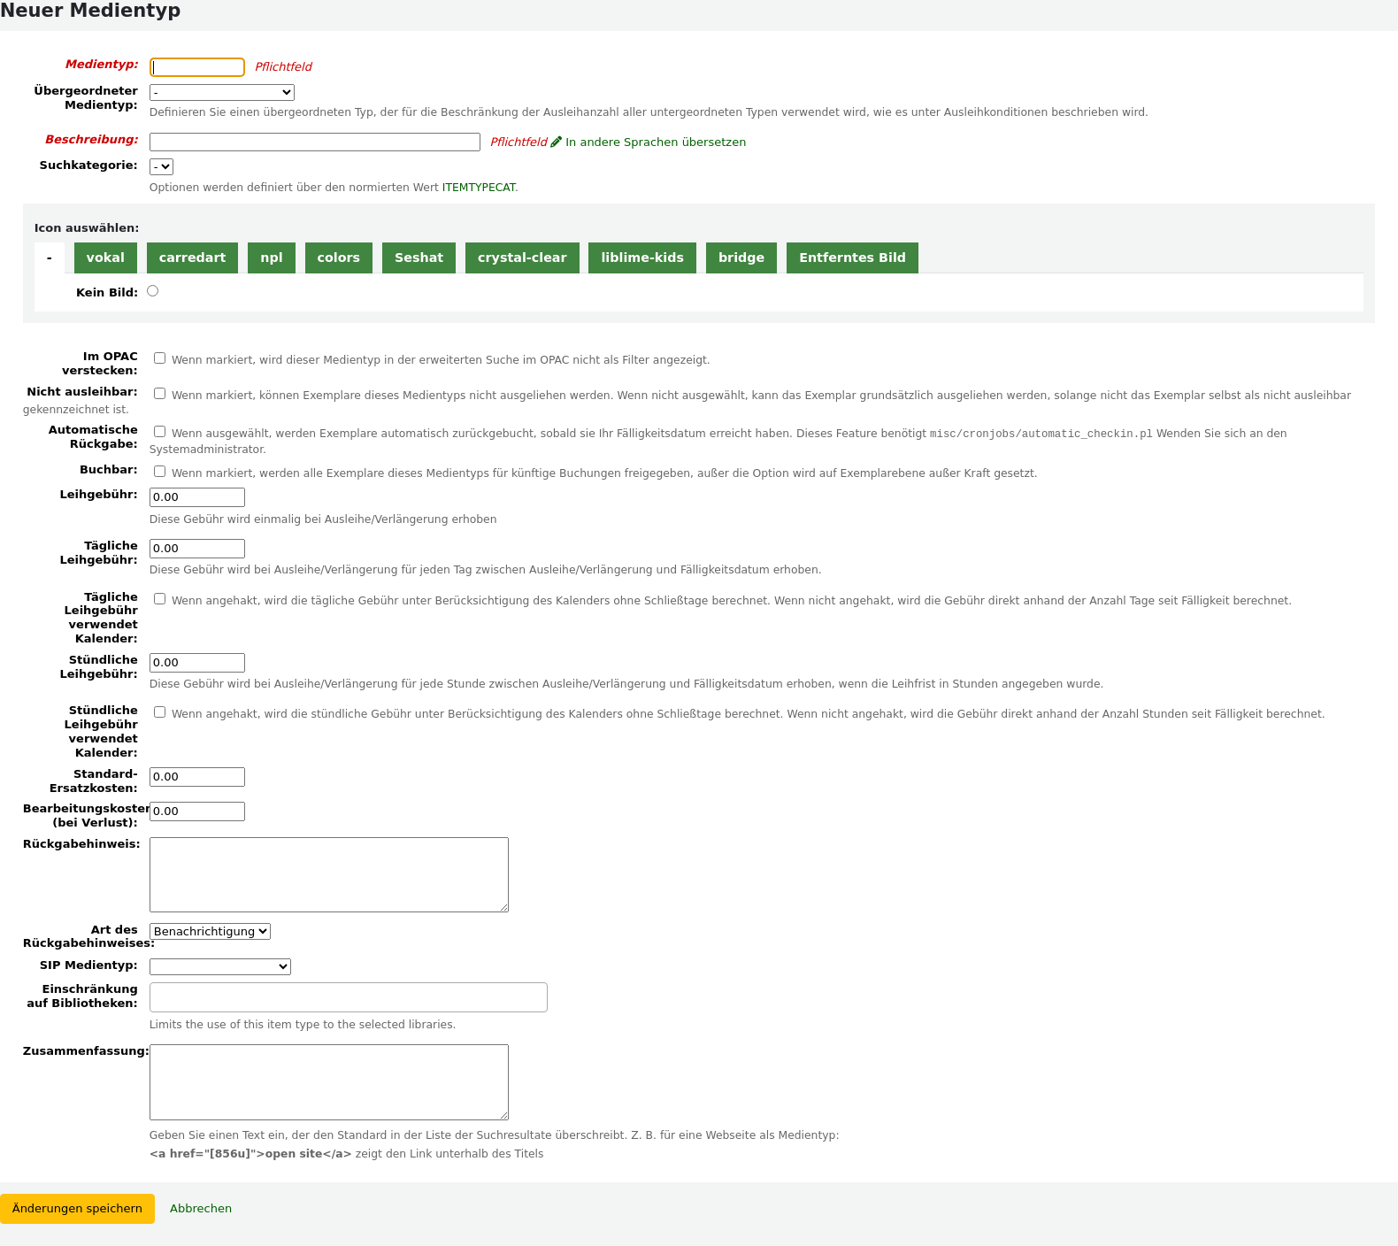The width and height of the screenshot is (1398, 1246).
Task: Switch to the 'Entferntes Bild' tab
Action: click(x=852, y=258)
